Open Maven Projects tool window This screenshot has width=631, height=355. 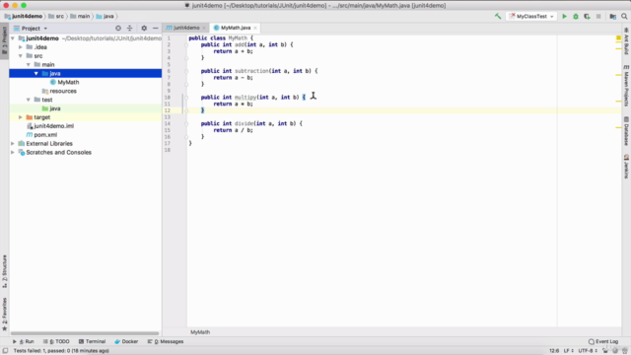[x=627, y=86]
